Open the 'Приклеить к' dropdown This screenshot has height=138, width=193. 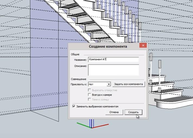pos(109,84)
